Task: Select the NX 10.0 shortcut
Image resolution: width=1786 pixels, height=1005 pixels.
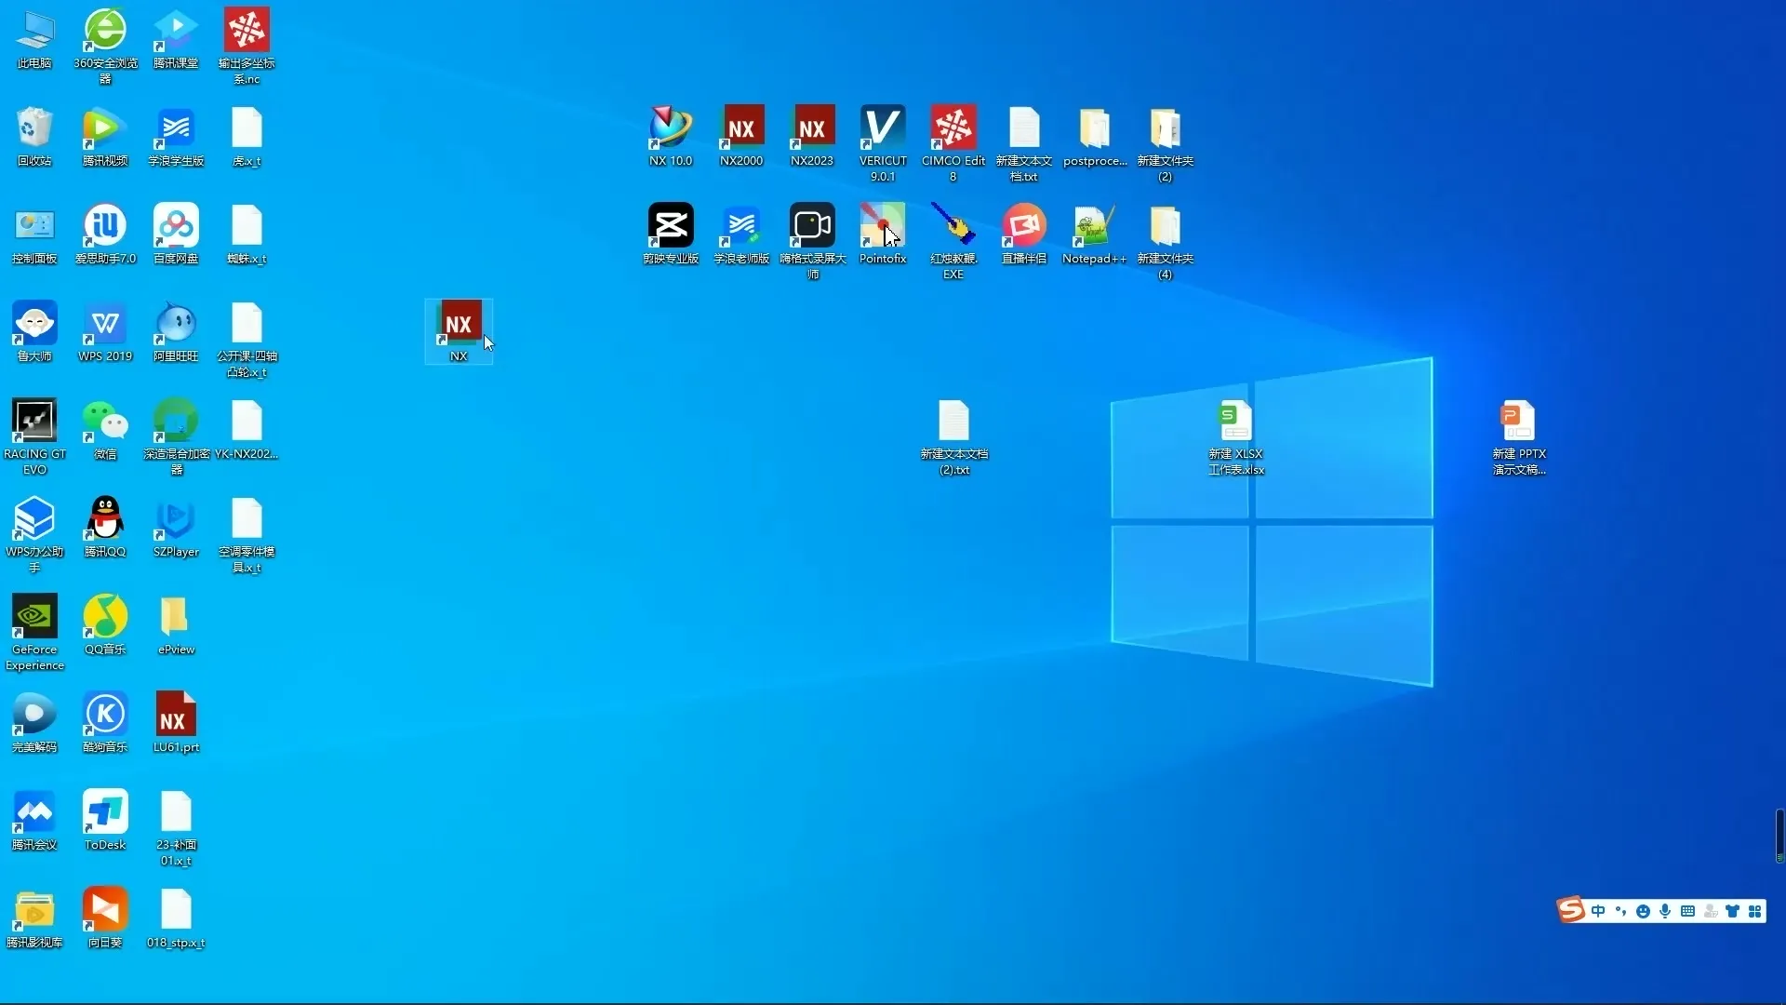Action: point(670,128)
